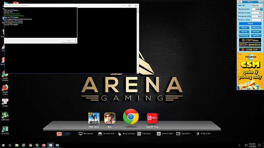
Task: Select the Thời gian phí (VNĐ) field
Action: [x=257, y=16]
